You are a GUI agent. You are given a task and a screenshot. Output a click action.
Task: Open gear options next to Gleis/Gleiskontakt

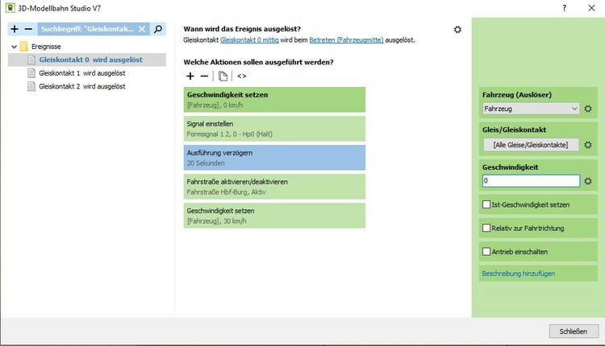(x=587, y=145)
